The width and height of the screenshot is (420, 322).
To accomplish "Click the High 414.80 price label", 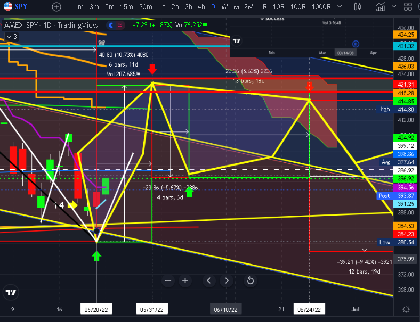I will pos(396,110).
